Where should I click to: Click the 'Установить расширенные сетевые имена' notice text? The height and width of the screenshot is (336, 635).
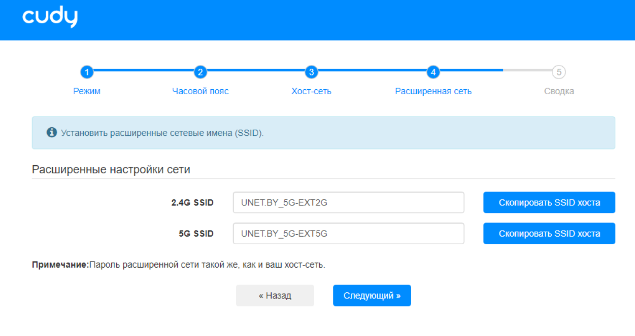click(x=162, y=133)
